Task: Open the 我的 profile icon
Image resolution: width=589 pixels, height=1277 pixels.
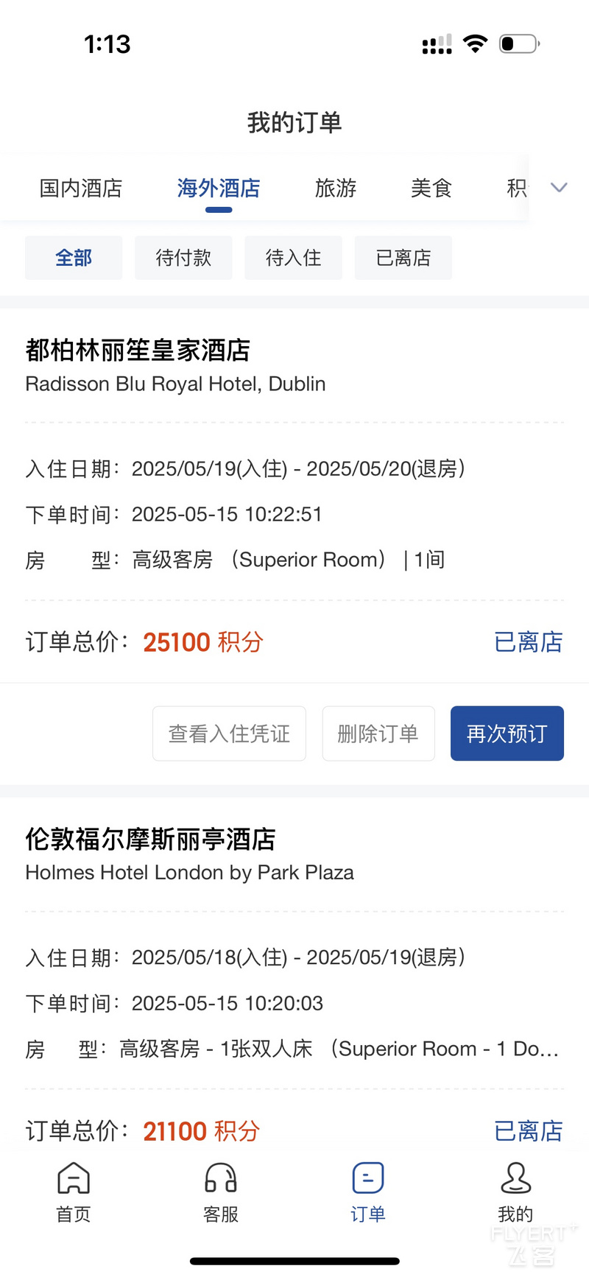Action: coord(515,1178)
